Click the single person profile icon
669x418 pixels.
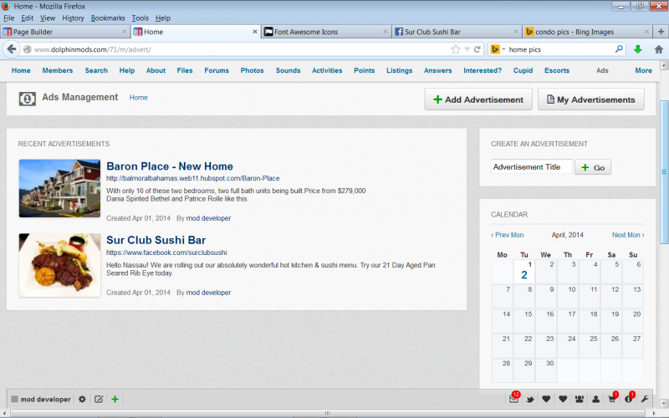click(x=595, y=400)
